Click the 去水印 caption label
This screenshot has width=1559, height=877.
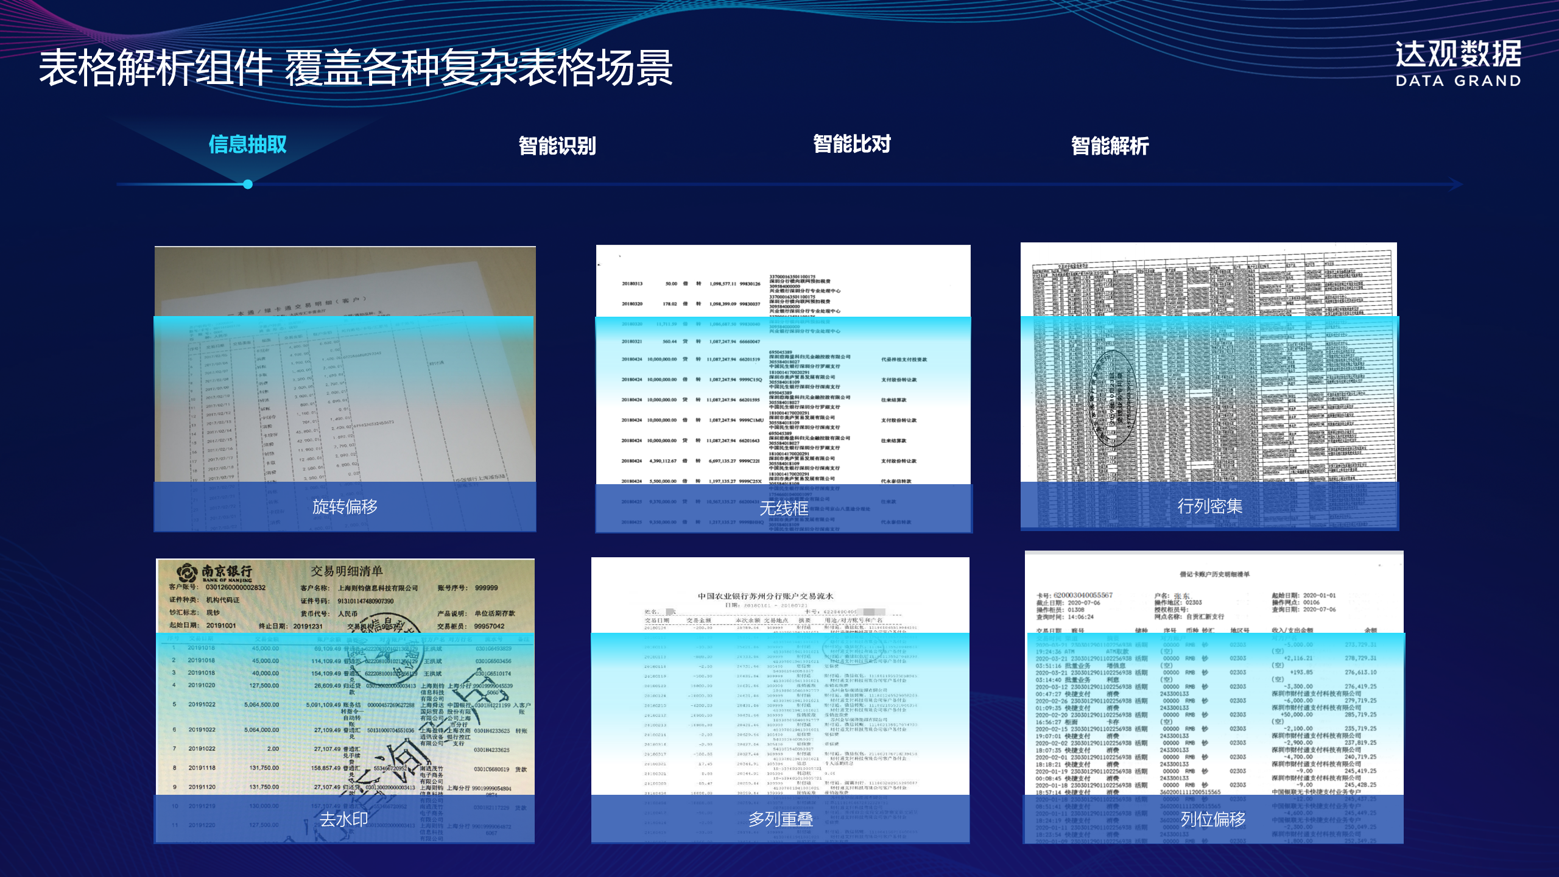pos(344,819)
